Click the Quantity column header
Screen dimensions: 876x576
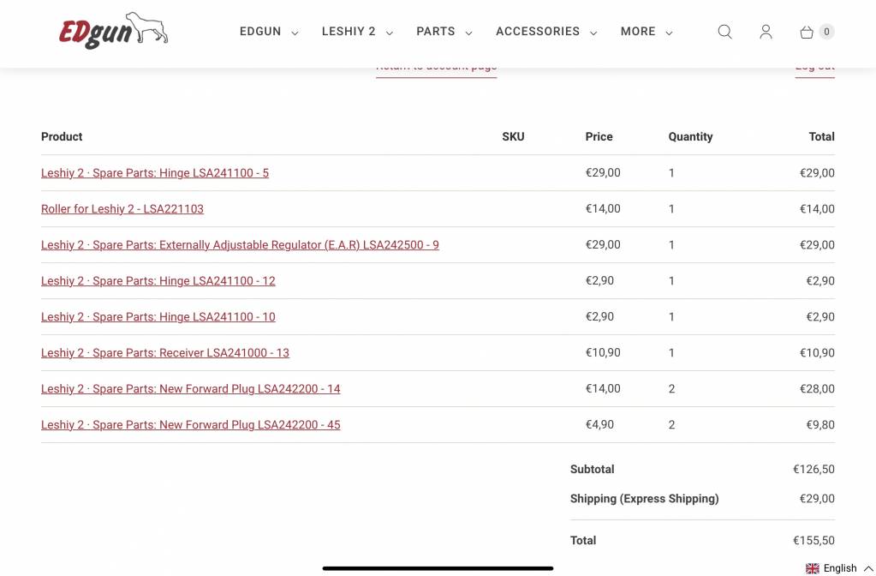click(x=690, y=136)
